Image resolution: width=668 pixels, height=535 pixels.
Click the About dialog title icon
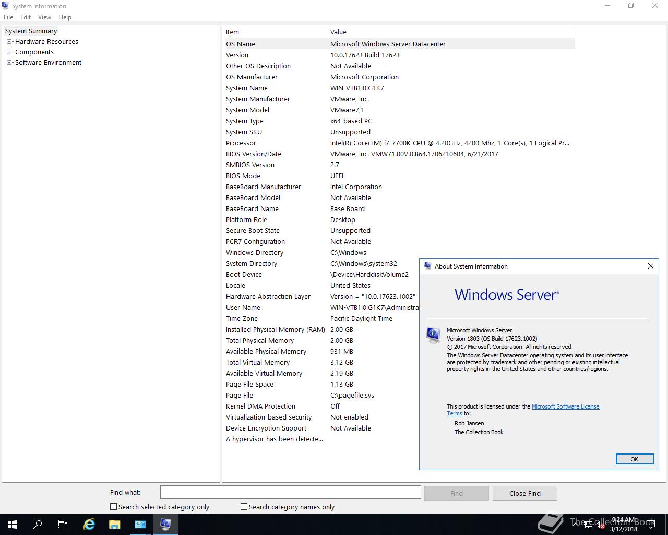pos(427,266)
